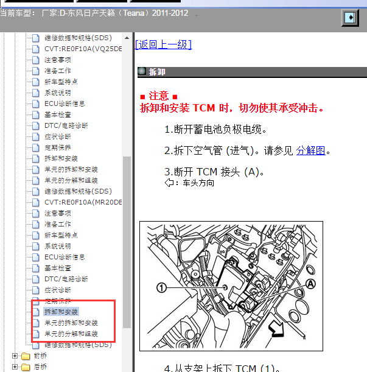Open 拆卸和安装 under the VQ25DE section
This screenshot has width=367, height=372.
click(x=61, y=158)
